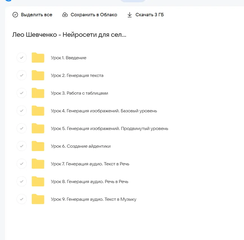Click the download arrow icon

pos(130,15)
